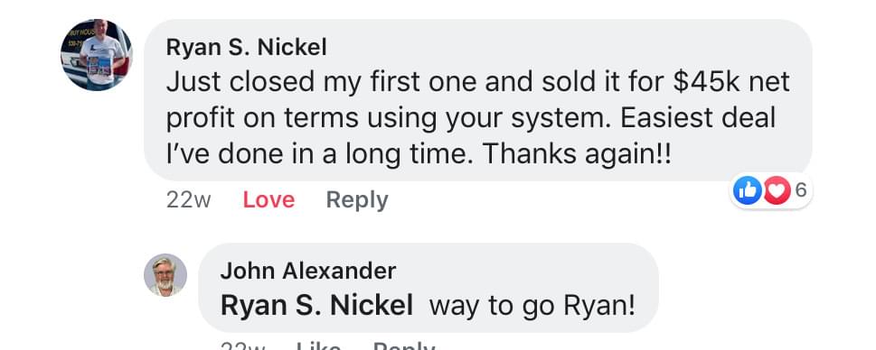Open the top comment's 22w timestamp

[188, 200]
